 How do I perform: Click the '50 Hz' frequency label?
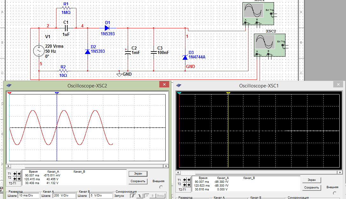coord(51,51)
